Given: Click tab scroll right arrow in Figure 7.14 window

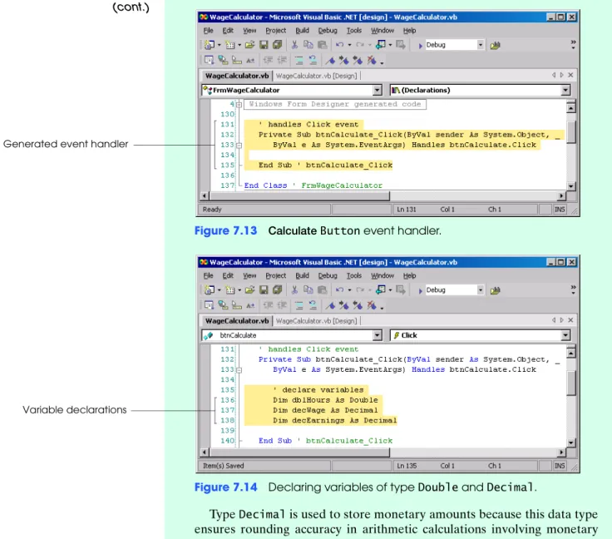Looking at the screenshot, I should (561, 320).
